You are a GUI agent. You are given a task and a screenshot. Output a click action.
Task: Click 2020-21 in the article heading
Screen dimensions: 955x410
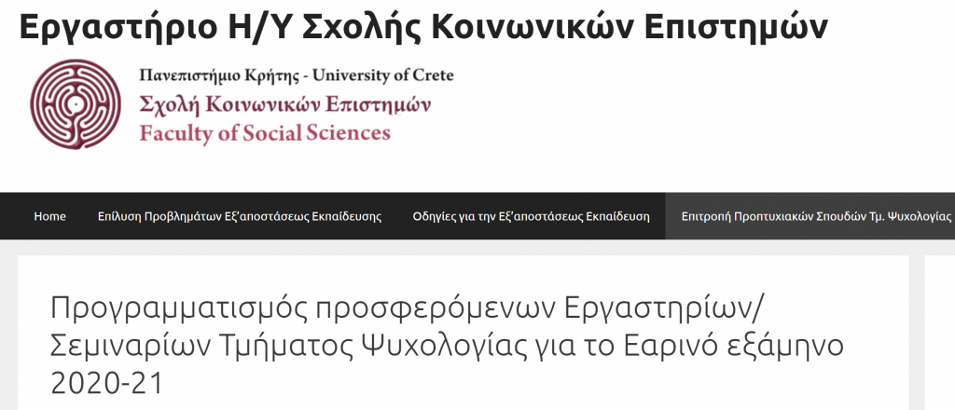[x=106, y=383]
